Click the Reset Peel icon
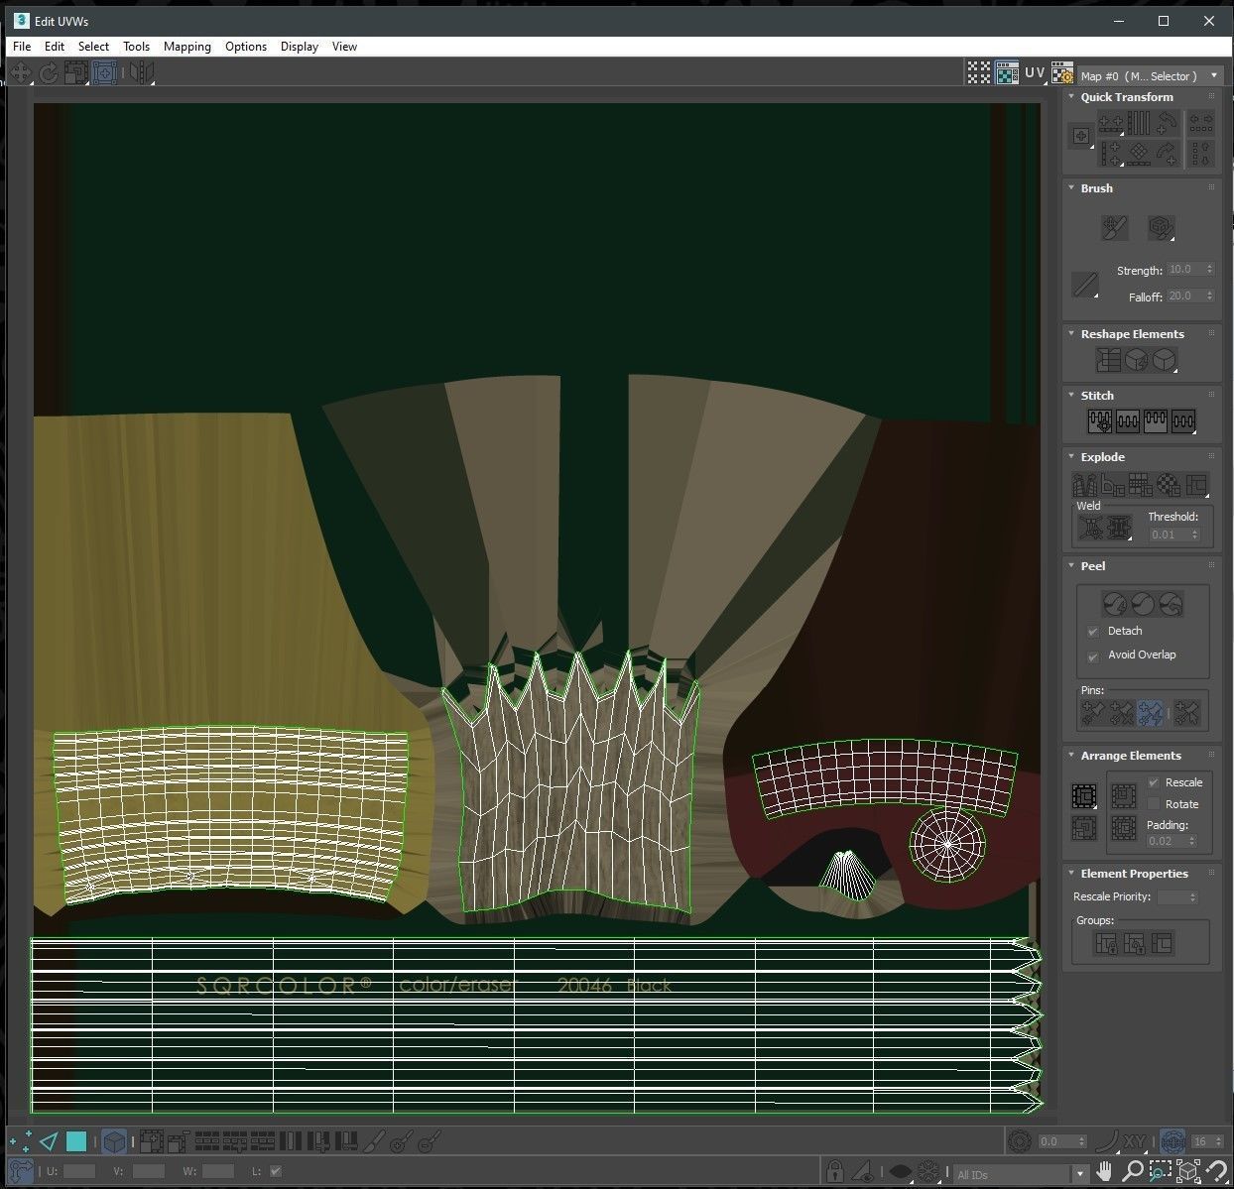The height and width of the screenshot is (1189, 1234). (1171, 603)
